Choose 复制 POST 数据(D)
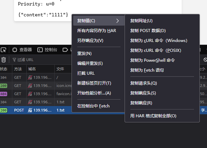 pos(162,31)
